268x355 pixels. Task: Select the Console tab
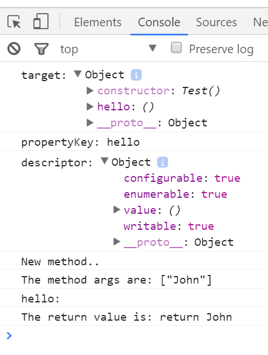(x=159, y=22)
